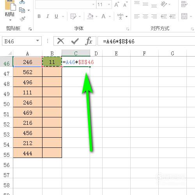Open the Font Color dropdown arrow
Image resolution: width=195 pixels, height=195 pixels.
[110, 16]
